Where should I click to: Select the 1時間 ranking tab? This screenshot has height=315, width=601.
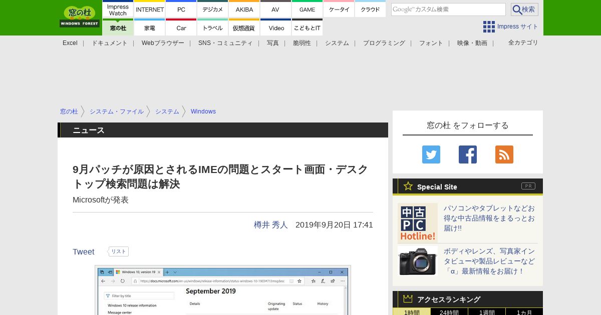point(412,311)
